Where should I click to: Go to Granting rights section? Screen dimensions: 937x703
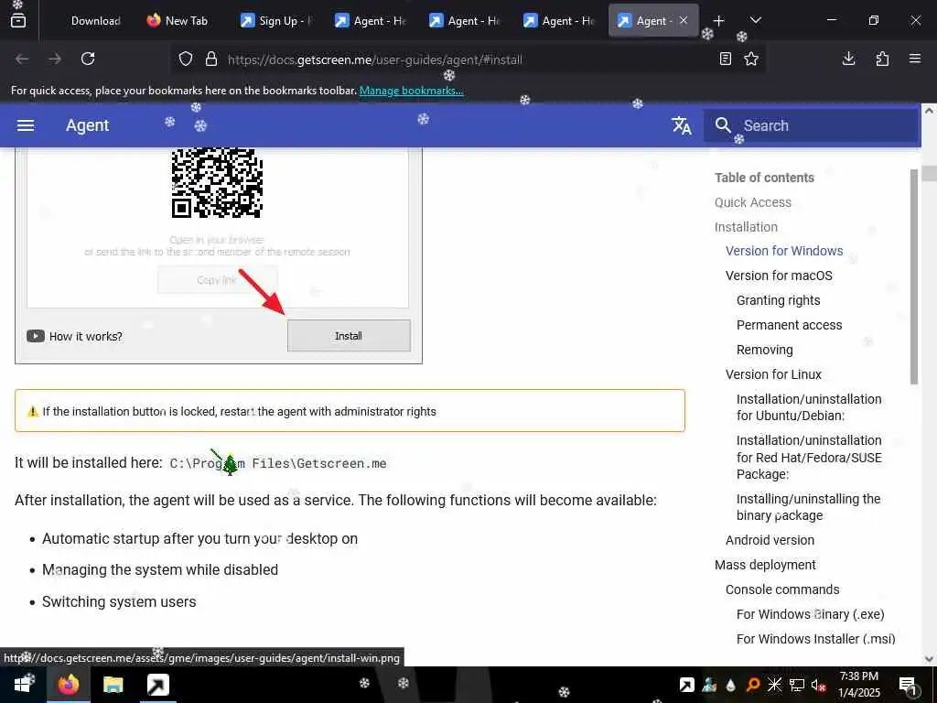[778, 300]
